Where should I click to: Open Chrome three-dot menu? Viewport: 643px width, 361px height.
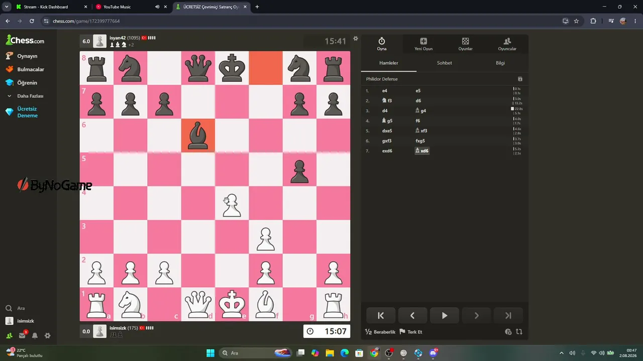[635, 21]
